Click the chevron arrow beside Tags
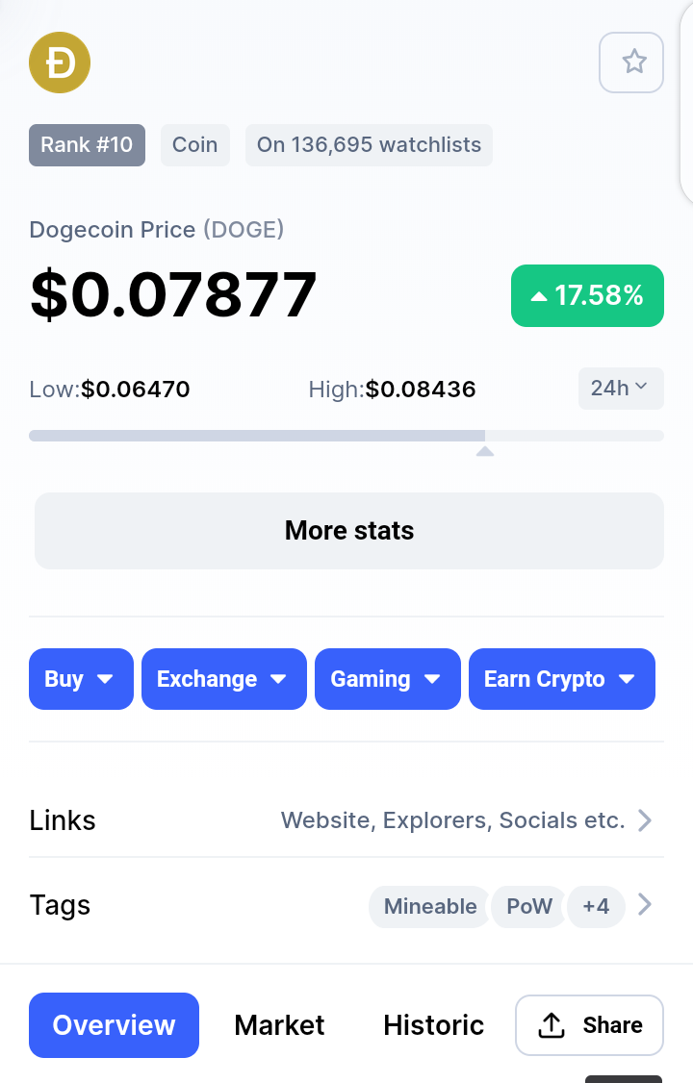Viewport: 693px width, 1083px height. click(x=645, y=904)
